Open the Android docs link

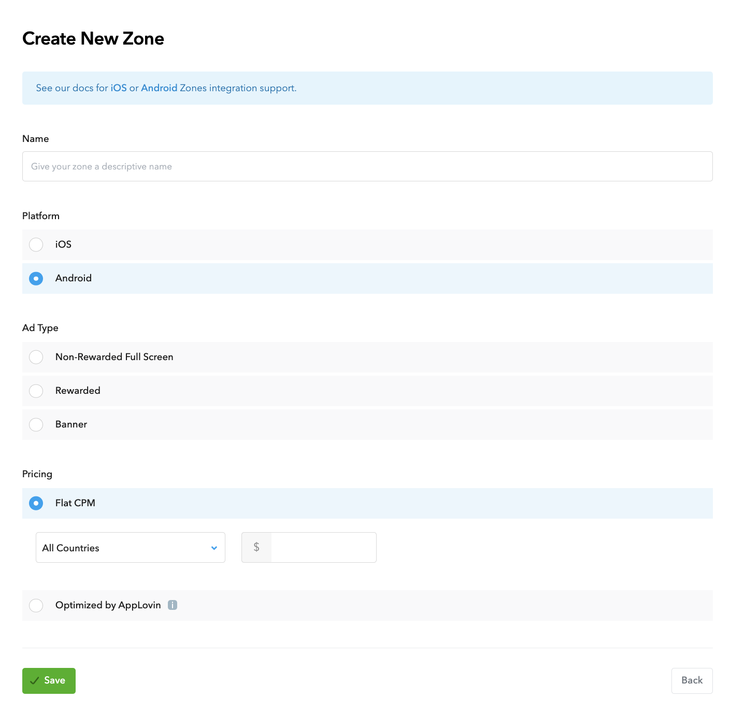pos(159,88)
